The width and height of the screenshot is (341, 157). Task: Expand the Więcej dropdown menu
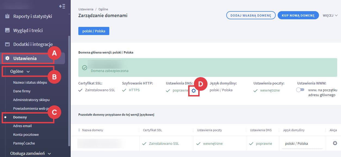[330, 15]
